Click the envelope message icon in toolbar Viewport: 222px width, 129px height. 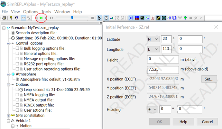pyautogui.click(x=23, y=18)
